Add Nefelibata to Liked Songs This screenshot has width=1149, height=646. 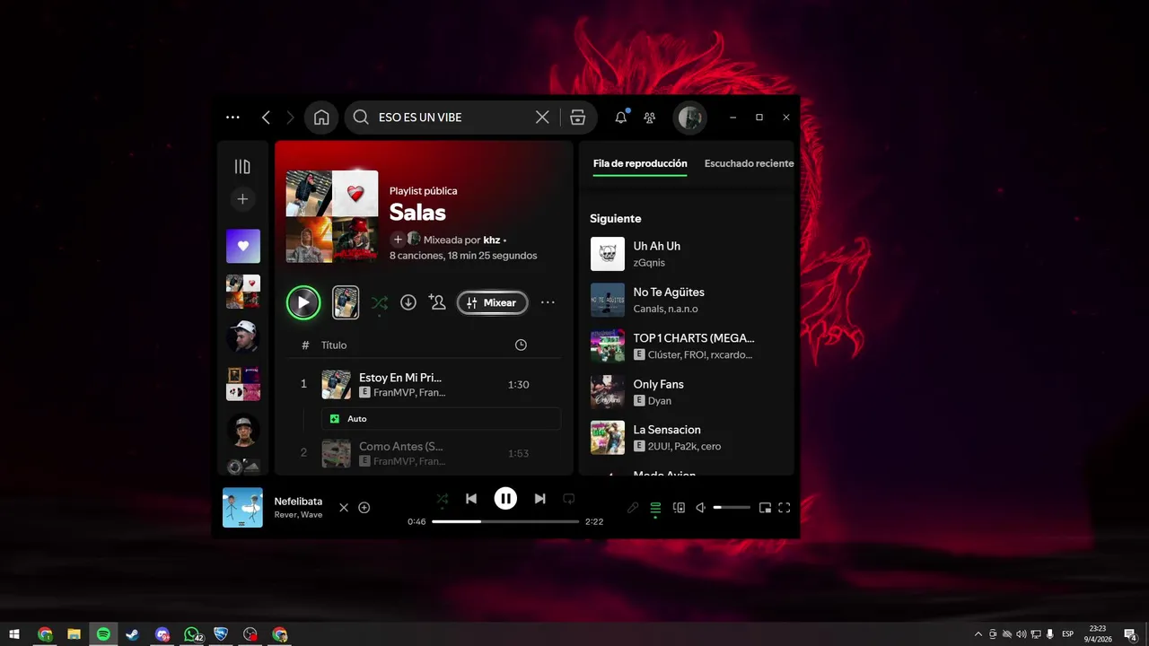coord(364,508)
